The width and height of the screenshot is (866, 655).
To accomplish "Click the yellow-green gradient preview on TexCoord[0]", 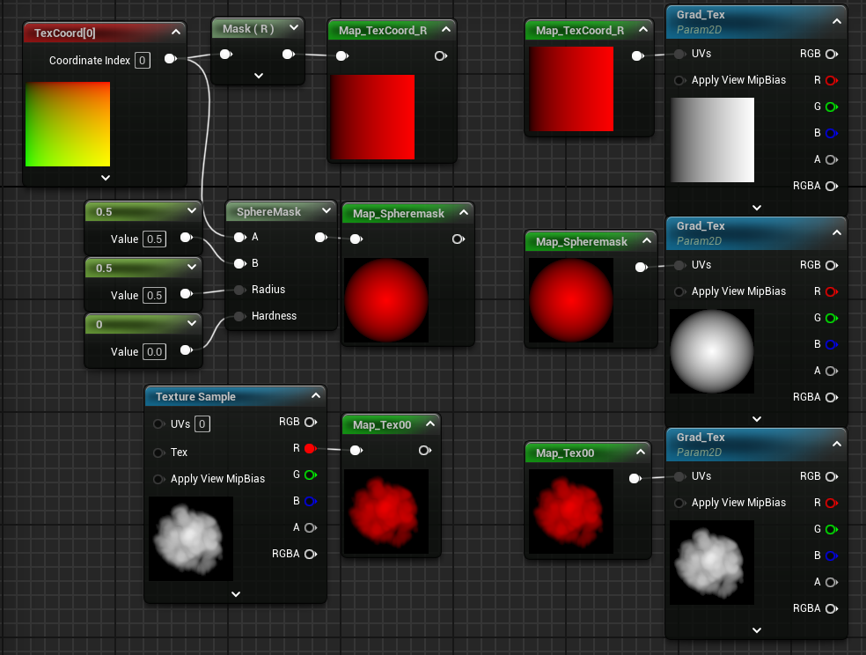I will (68, 124).
